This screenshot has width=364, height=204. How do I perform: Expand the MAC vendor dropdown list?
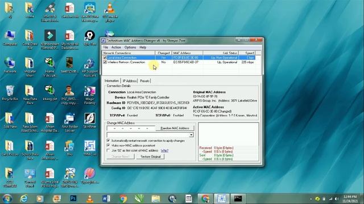pos(191,135)
